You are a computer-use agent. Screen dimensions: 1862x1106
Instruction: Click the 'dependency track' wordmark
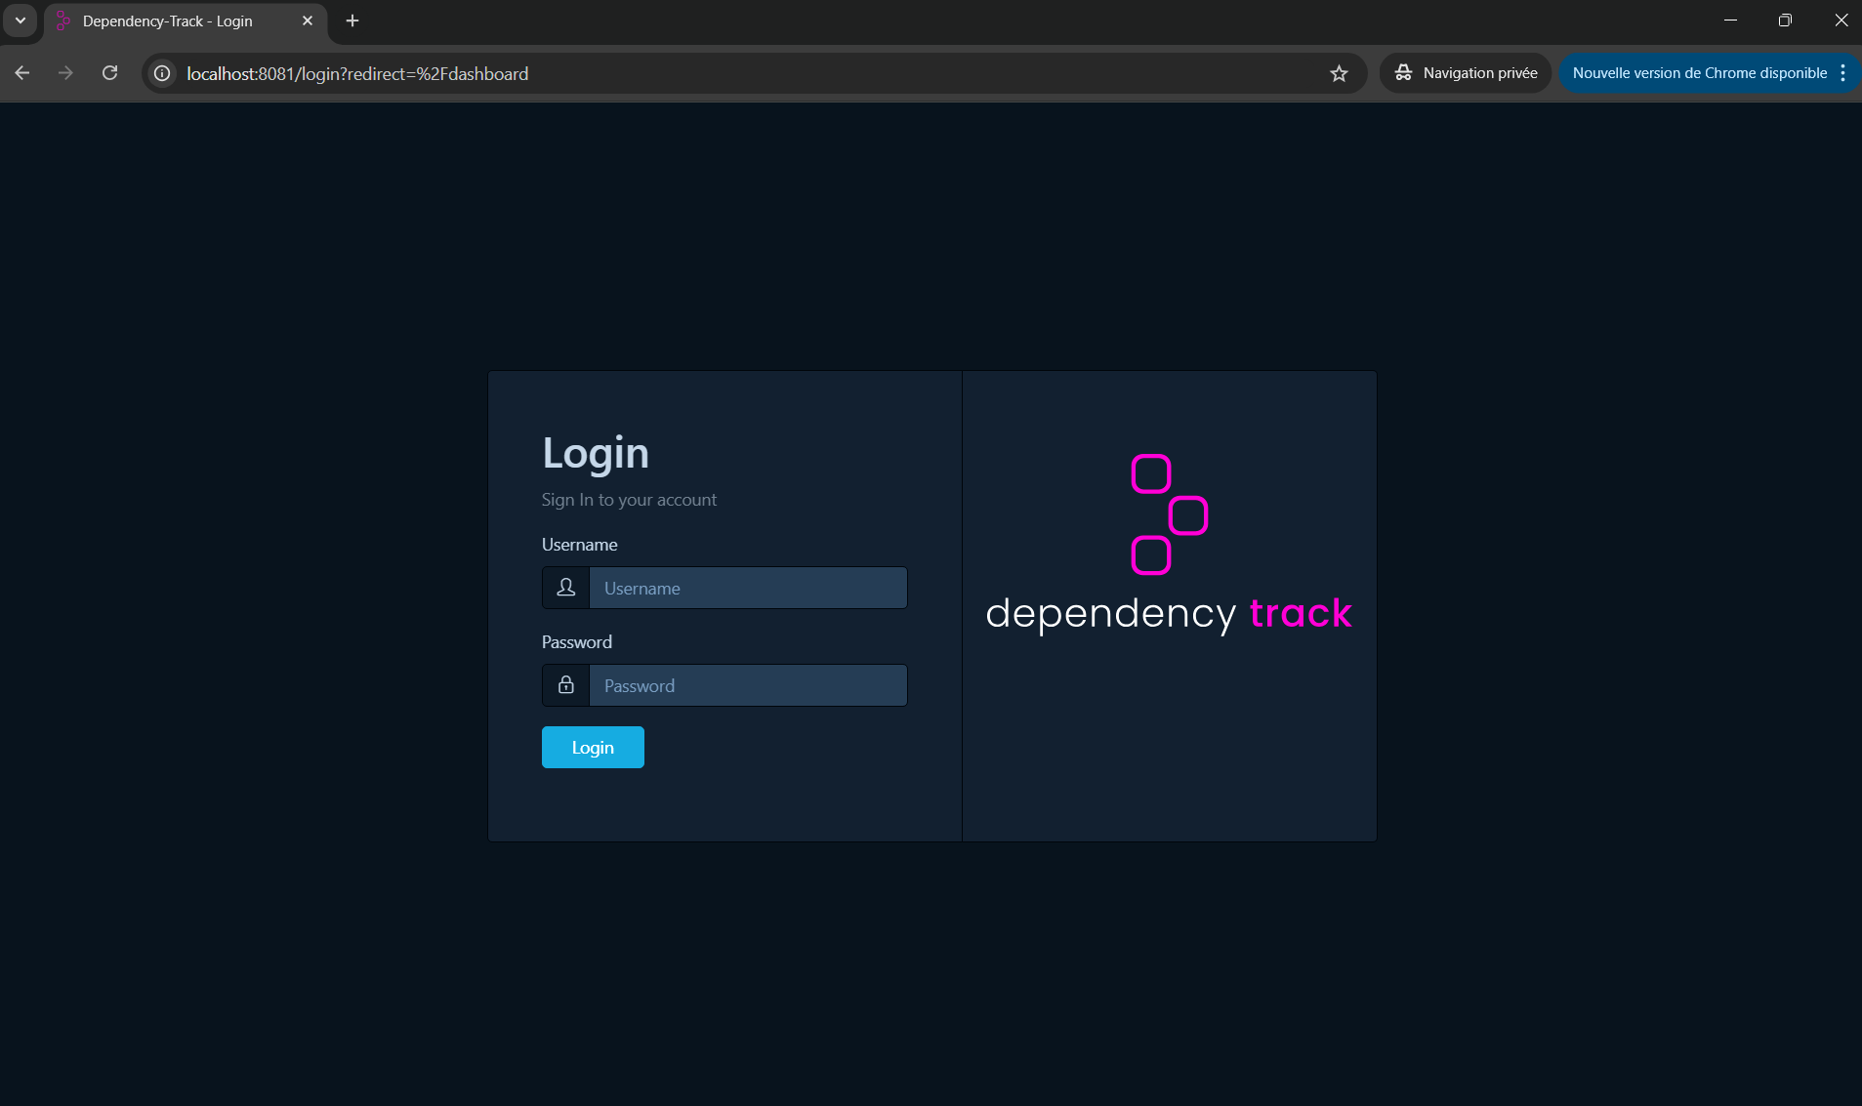click(x=1169, y=613)
